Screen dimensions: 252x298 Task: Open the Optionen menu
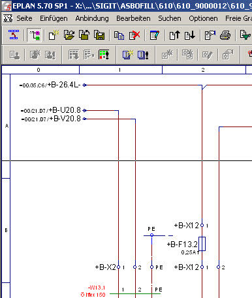click(x=203, y=19)
